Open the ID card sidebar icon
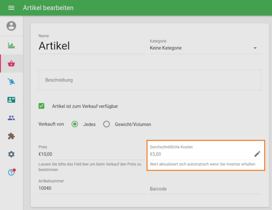 (x=11, y=100)
